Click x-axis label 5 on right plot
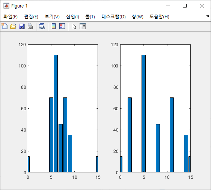Viewport: 211px width, 190px height. pos(144,177)
